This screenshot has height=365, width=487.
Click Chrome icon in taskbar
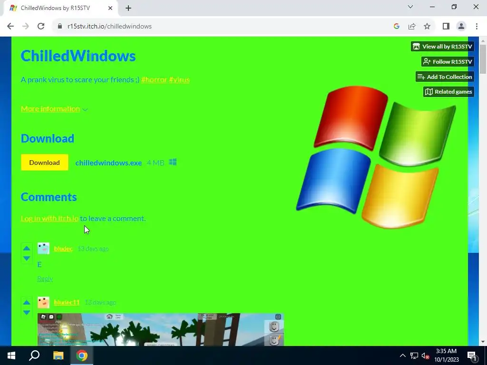tap(82, 355)
